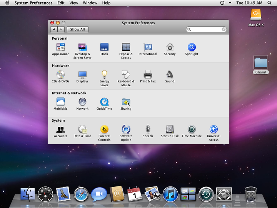Image resolution: width=277 pixels, height=208 pixels.
Task: Open the Trash in the Dock
Action: (x=251, y=194)
